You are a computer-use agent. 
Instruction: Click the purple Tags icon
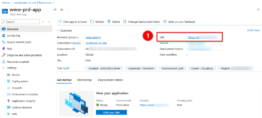coord(4,49)
